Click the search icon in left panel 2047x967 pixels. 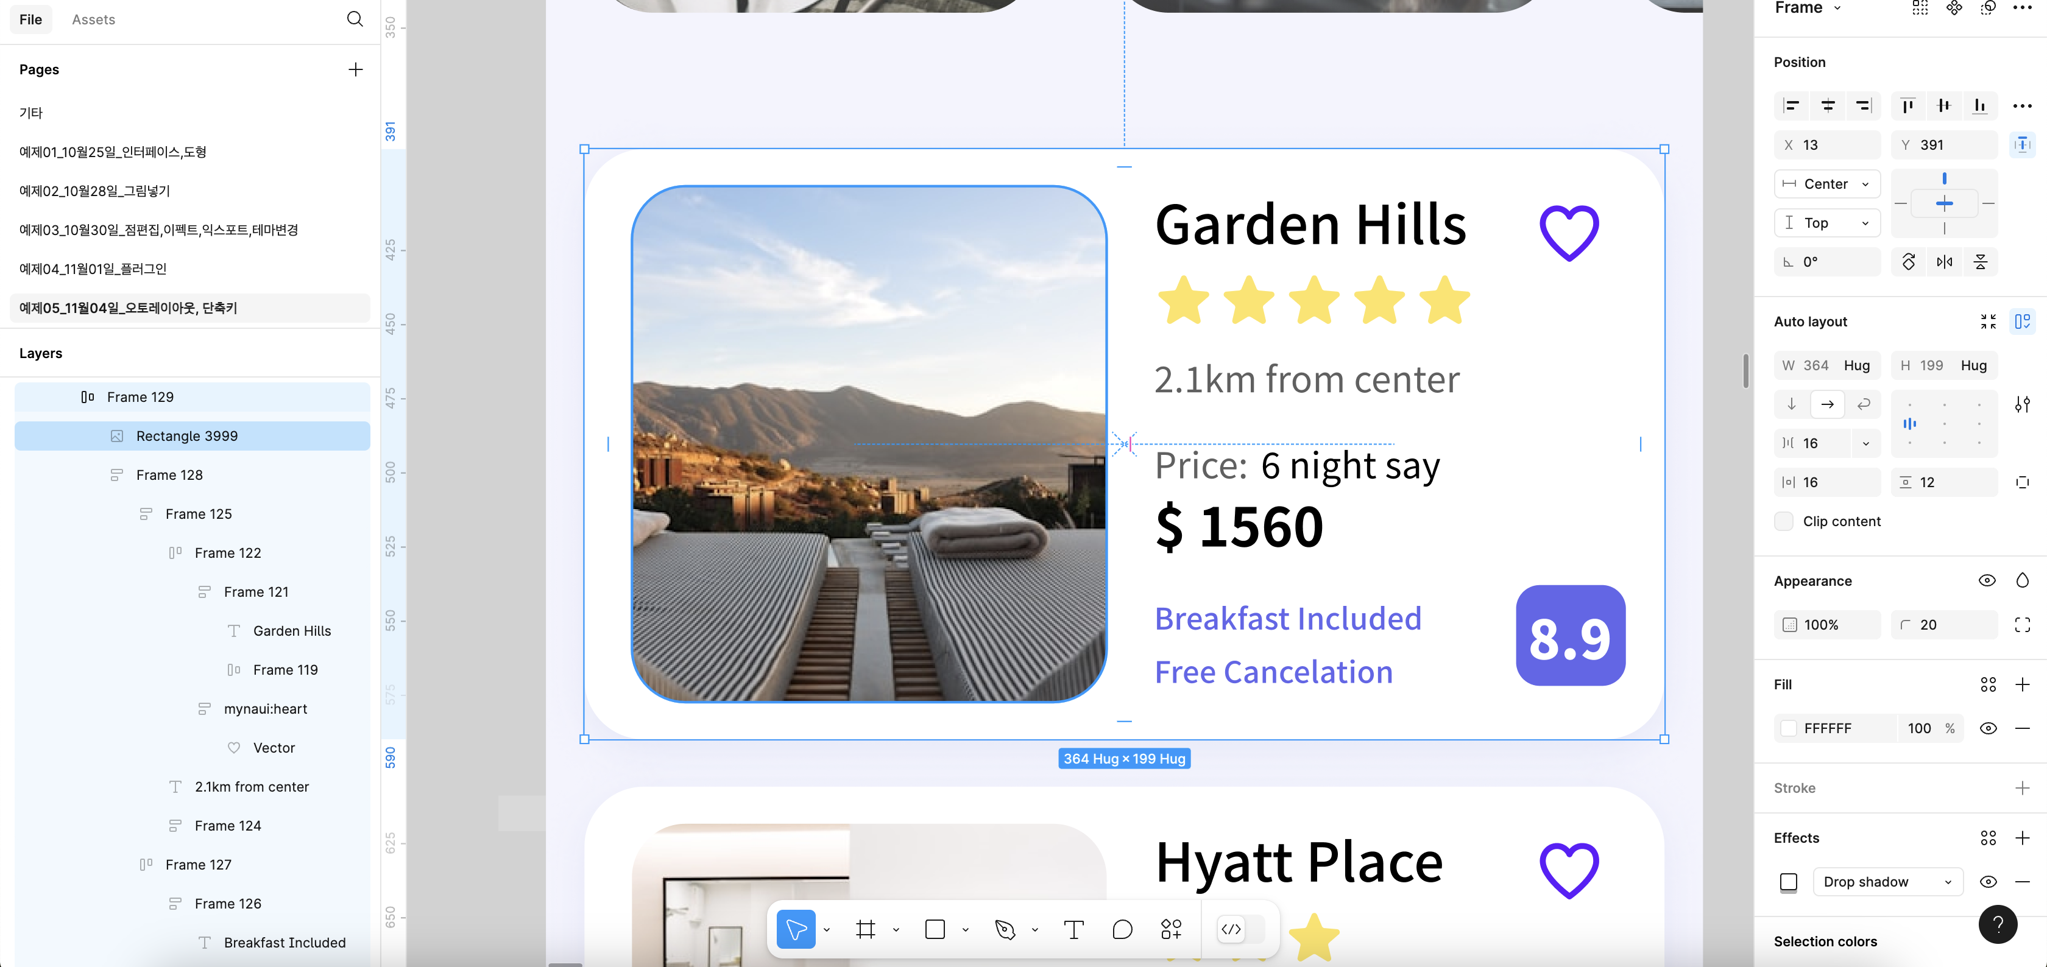point(355,19)
